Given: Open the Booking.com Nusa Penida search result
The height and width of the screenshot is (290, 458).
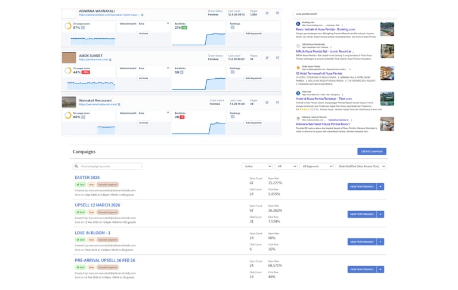Looking at the screenshot, I should point(326,29).
